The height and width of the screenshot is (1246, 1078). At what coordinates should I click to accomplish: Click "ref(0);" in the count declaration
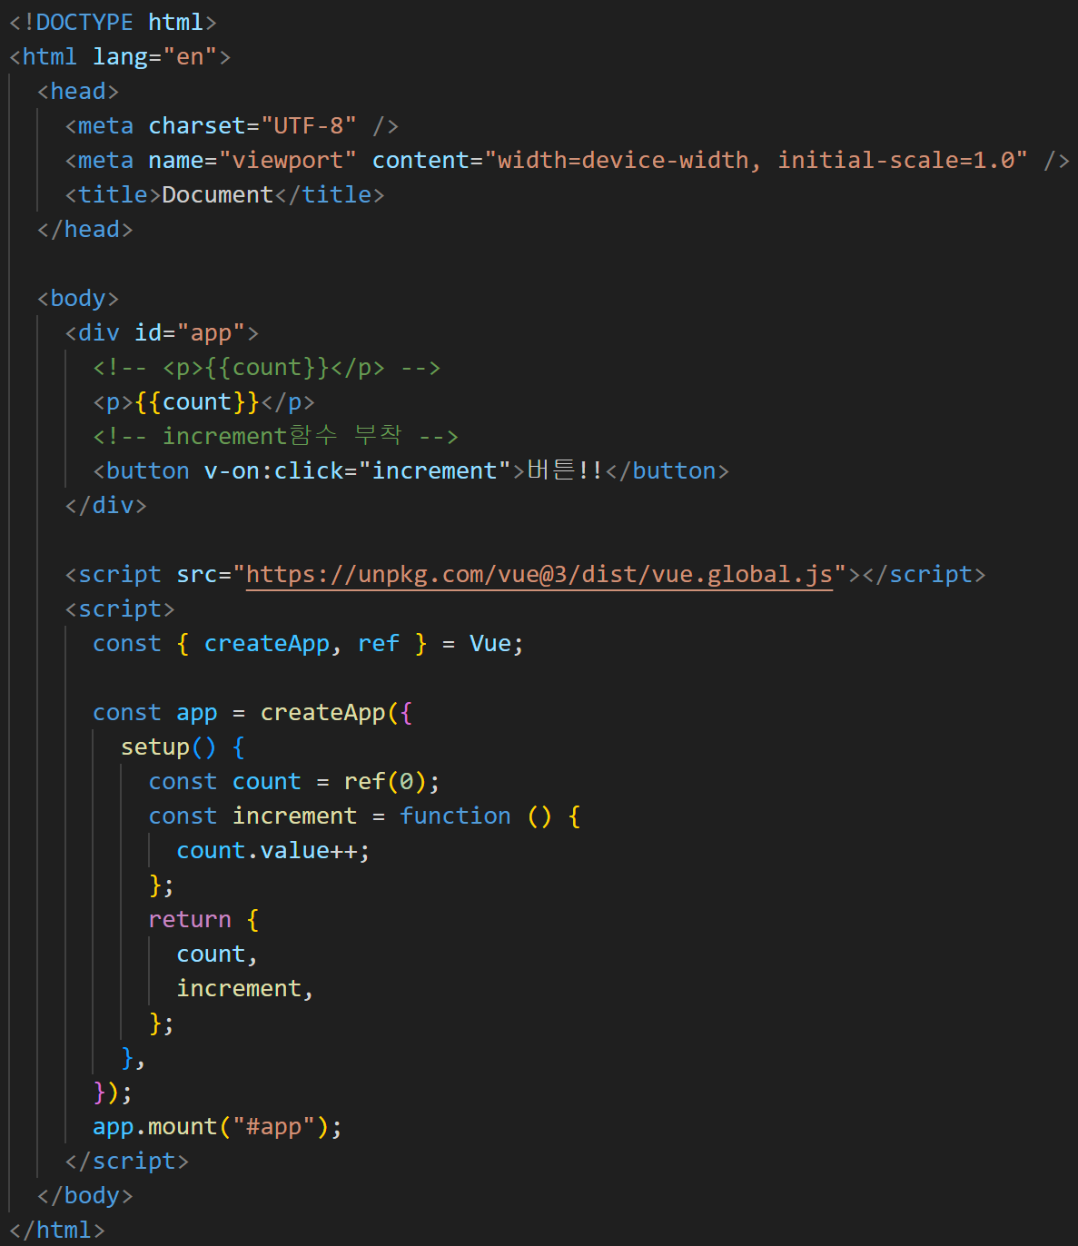click(392, 782)
